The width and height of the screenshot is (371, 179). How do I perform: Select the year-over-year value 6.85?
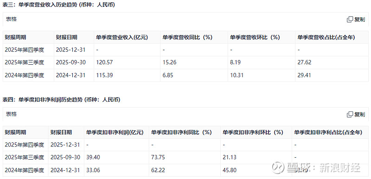pyautogui.click(x=168, y=75)
